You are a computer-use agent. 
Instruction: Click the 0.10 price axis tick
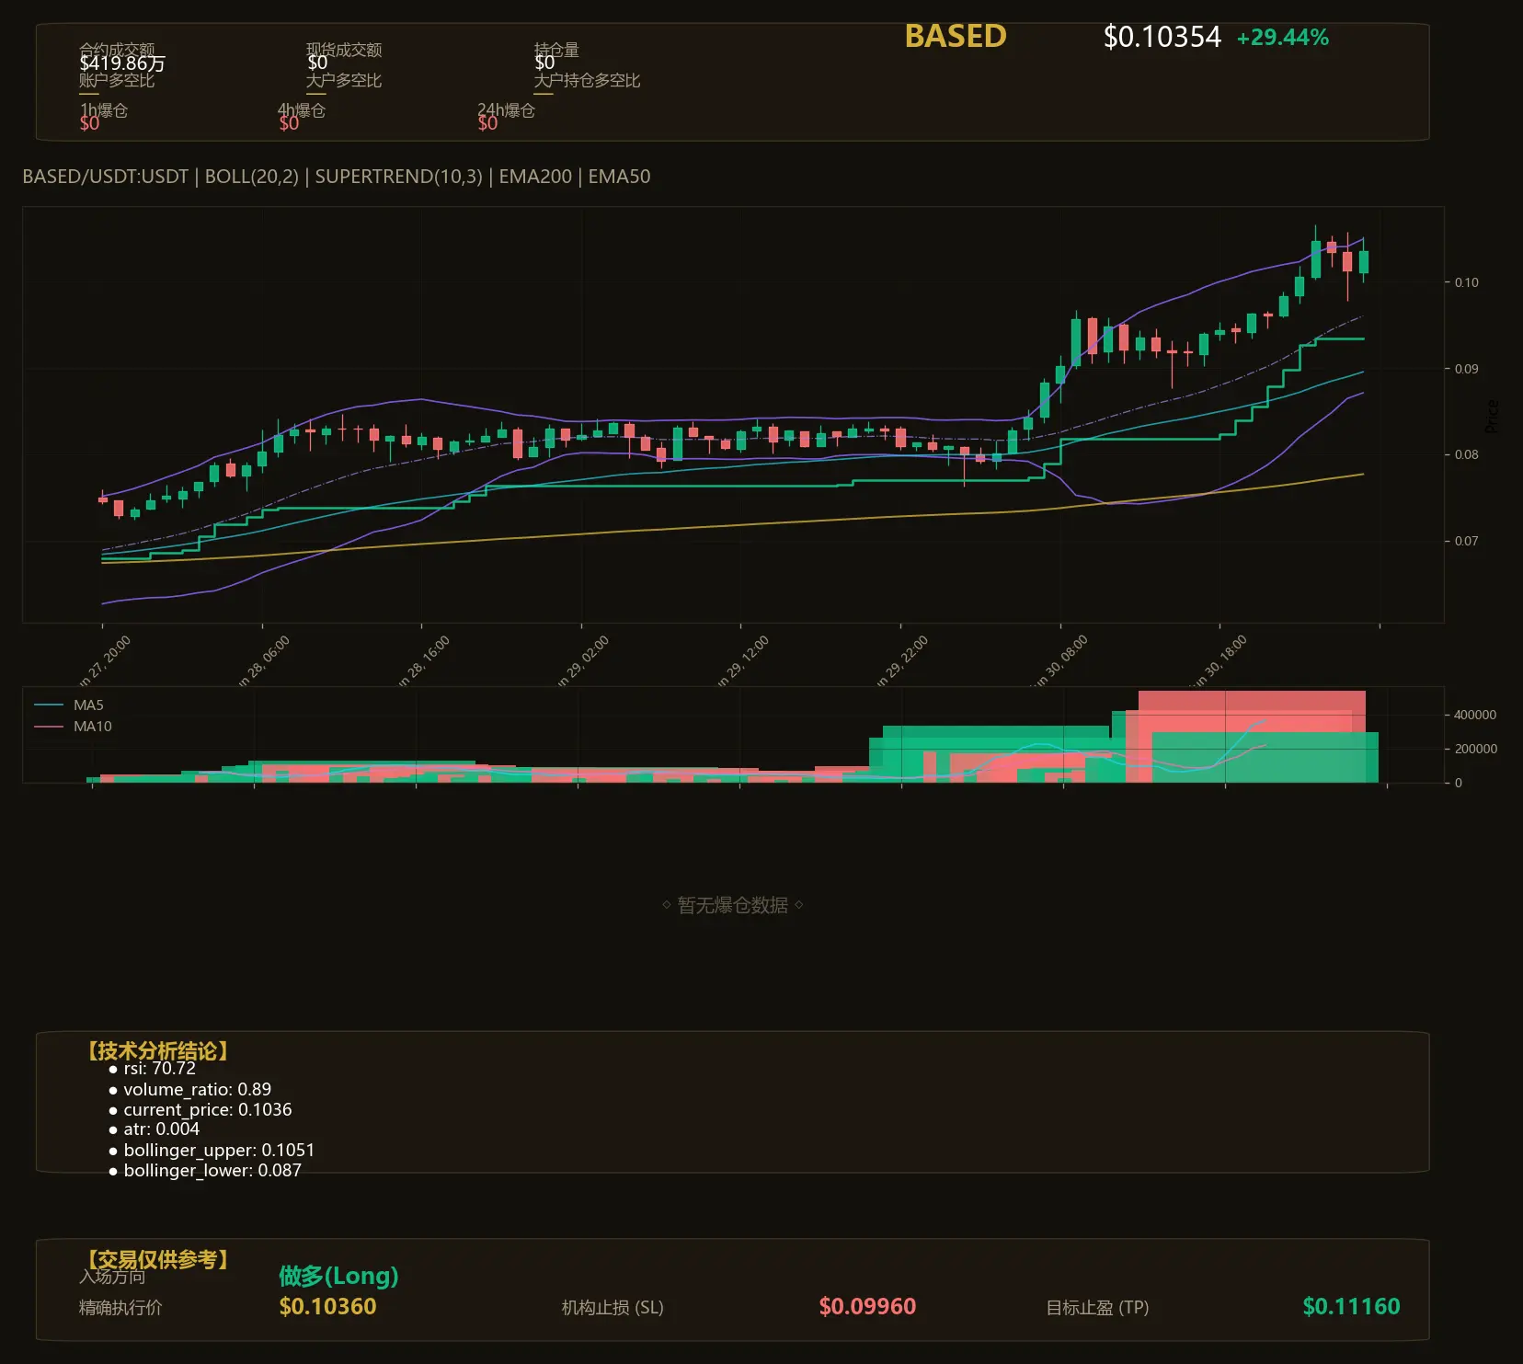[1466, 282]
